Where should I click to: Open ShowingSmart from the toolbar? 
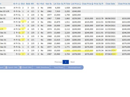point(74,67)
